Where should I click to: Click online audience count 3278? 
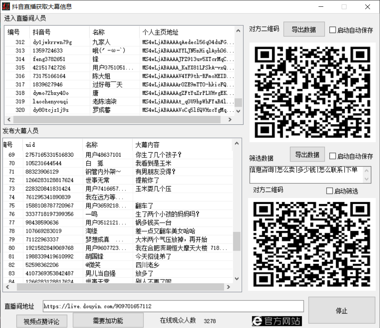point(210,321)
